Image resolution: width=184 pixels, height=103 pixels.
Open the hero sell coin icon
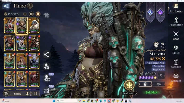pyautogui.click(x=47, y=66)
